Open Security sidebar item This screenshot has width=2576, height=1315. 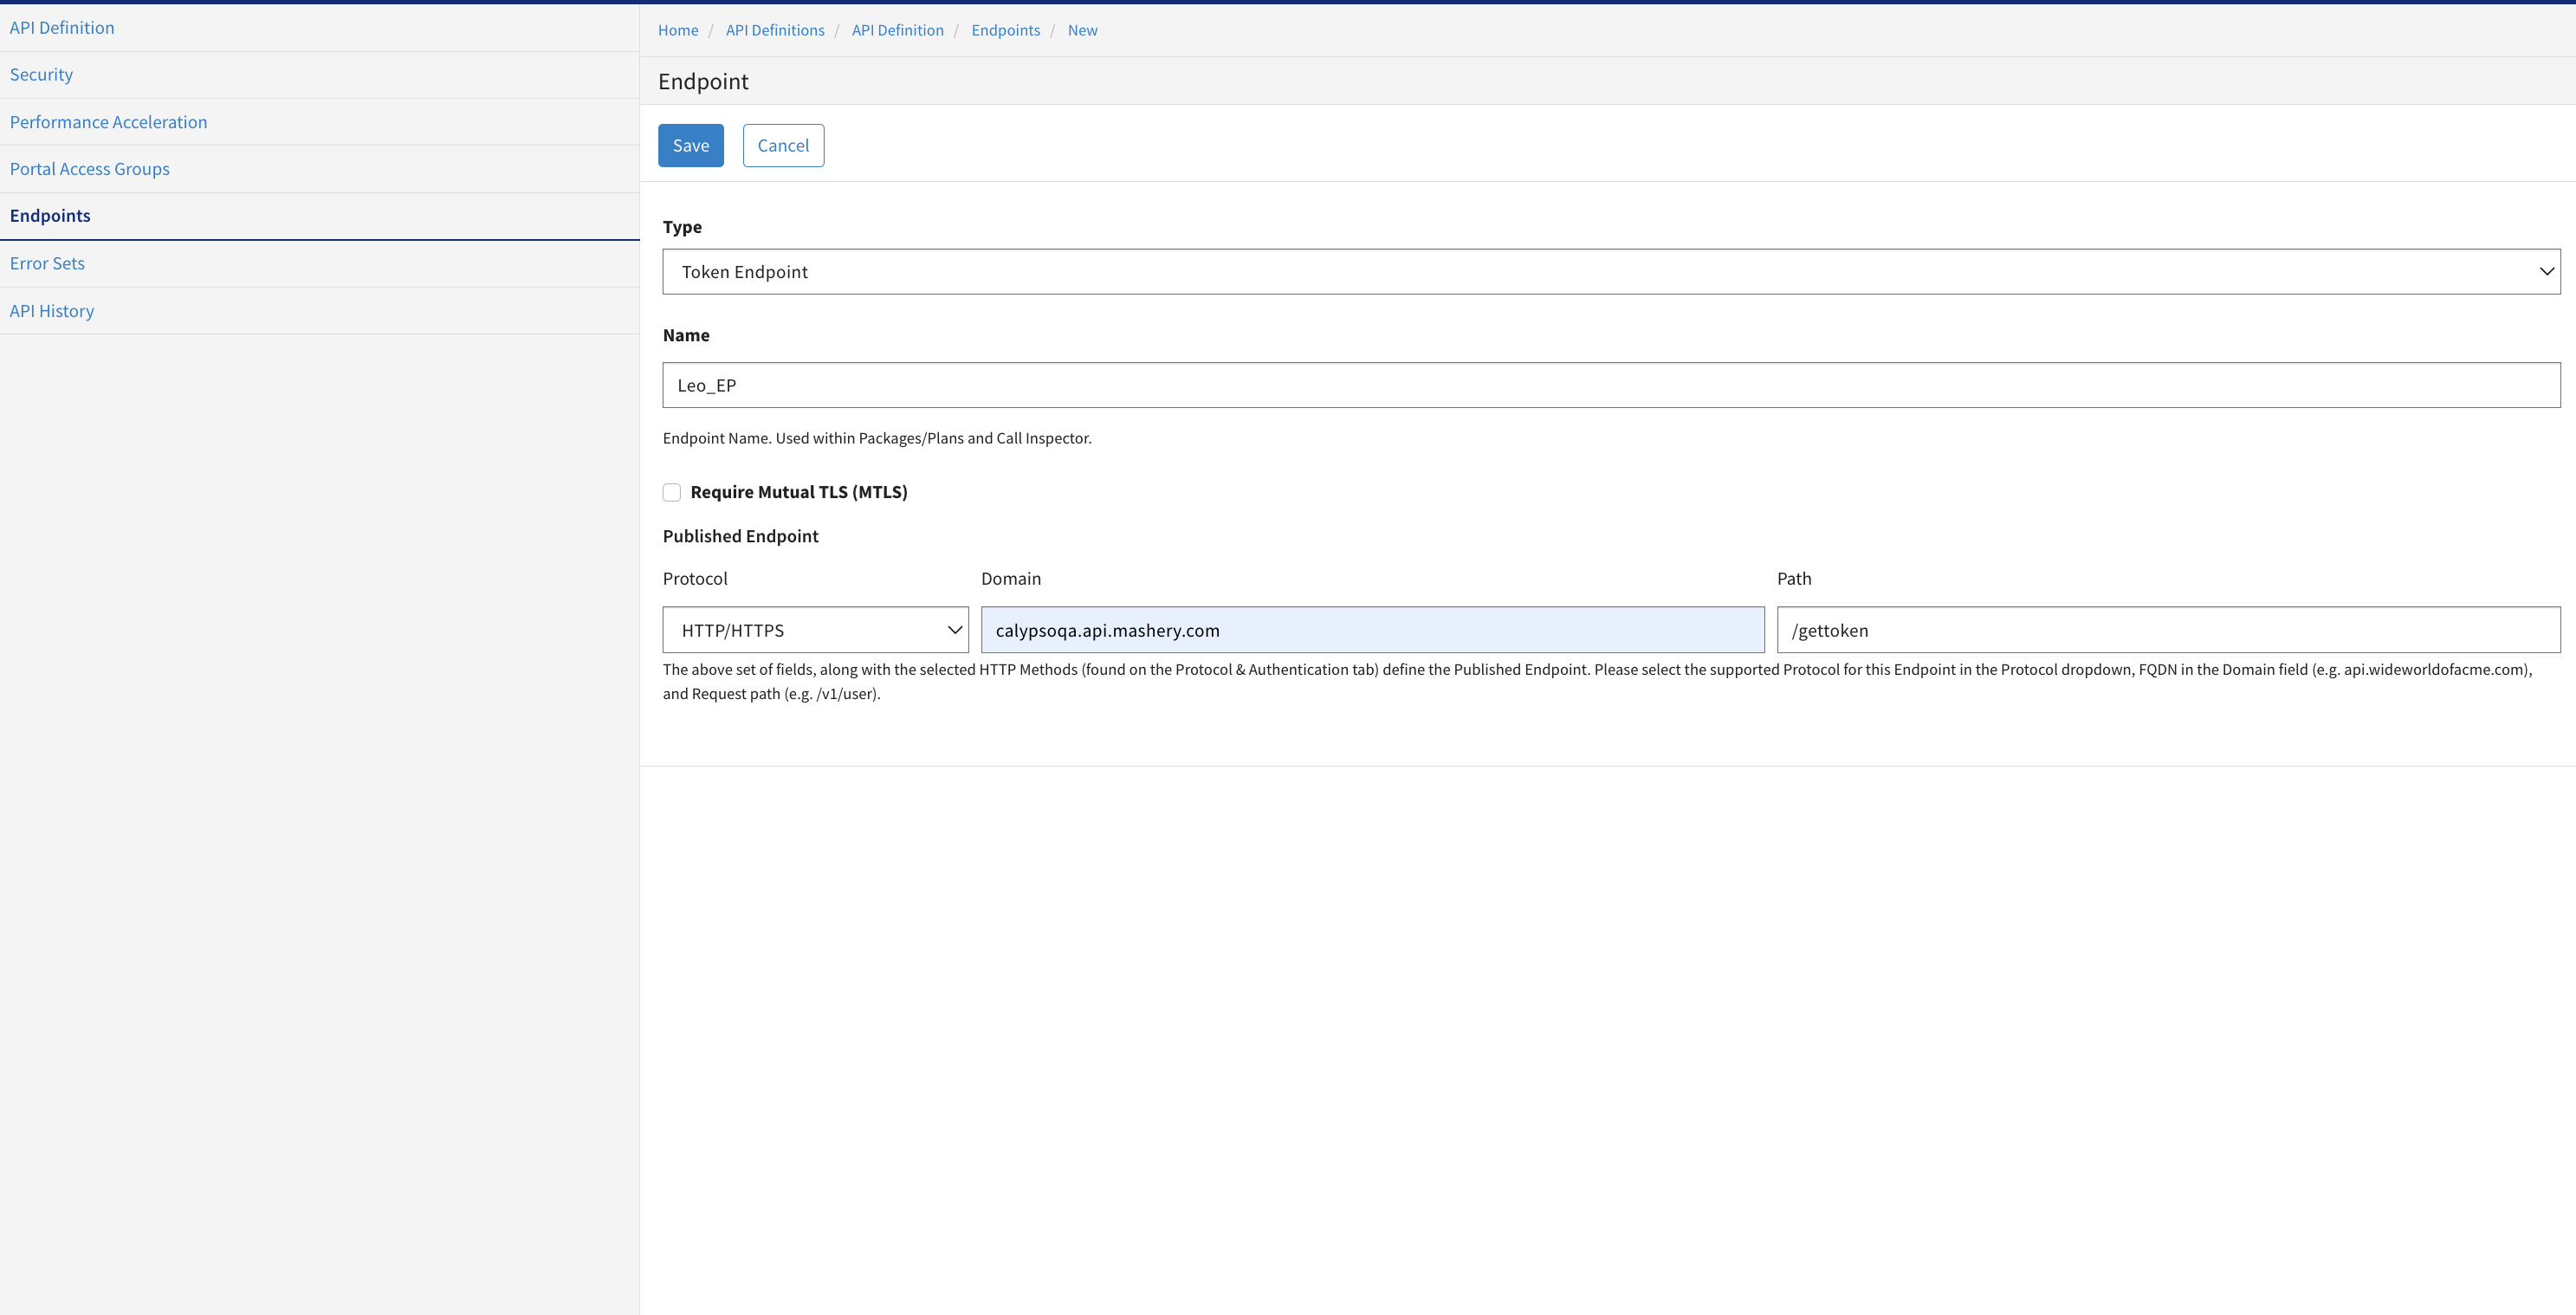[41, 75]
